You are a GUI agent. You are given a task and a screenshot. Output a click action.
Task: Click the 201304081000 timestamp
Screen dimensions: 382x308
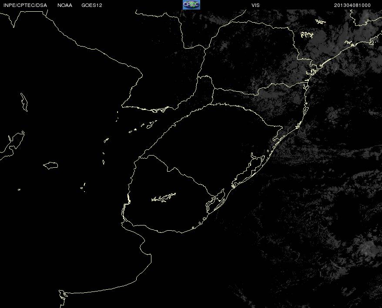(352, 5)
